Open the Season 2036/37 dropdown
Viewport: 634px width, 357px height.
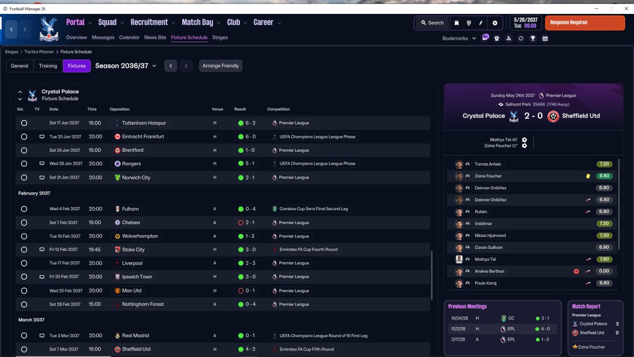pos(126,65)
